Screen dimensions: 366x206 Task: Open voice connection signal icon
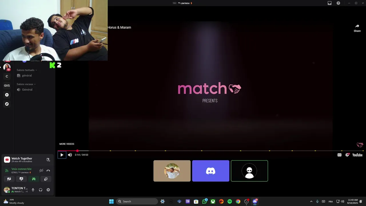coord(7,171)
